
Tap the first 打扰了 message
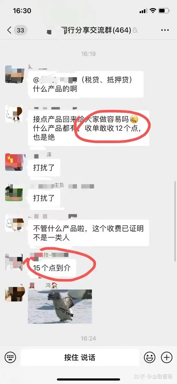coord(44,168)
